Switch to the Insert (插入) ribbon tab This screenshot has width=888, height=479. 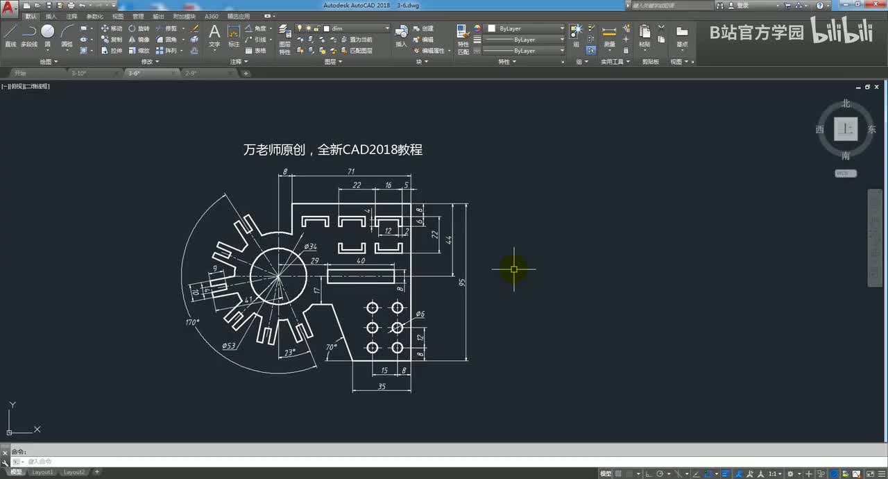(51, 16)
